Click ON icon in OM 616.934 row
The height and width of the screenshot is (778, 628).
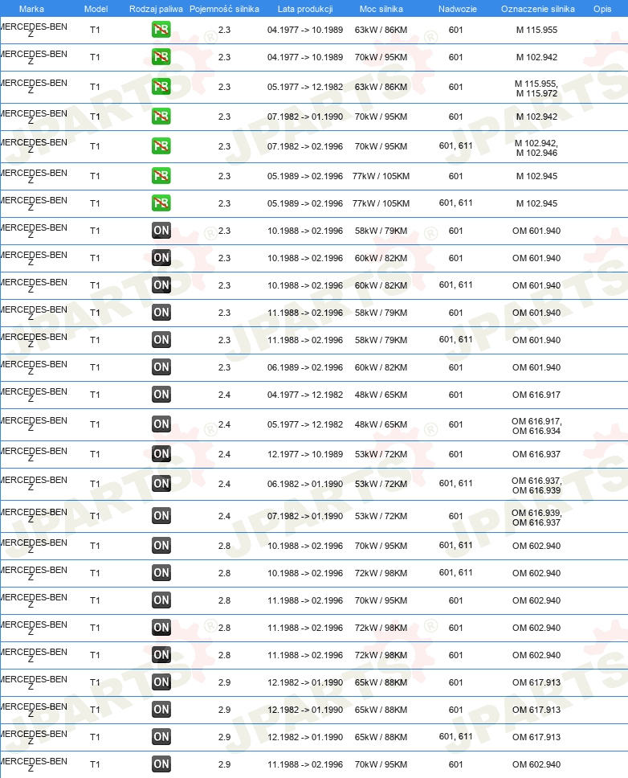point(161,424)
